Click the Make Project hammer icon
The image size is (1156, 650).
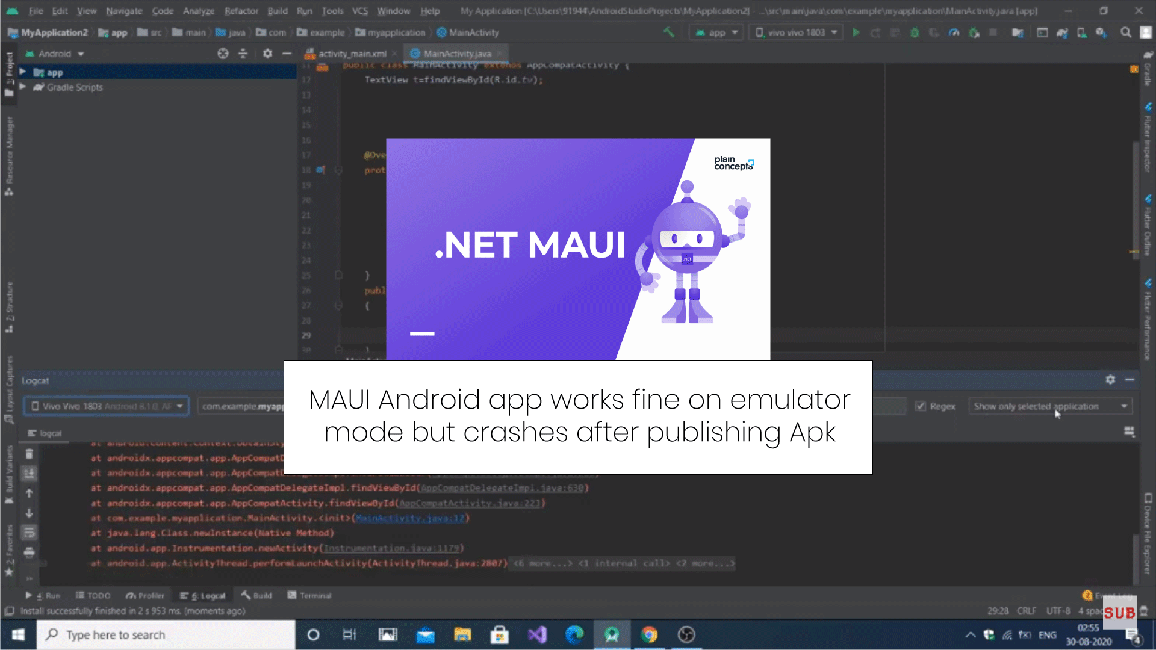coord(668,32)
